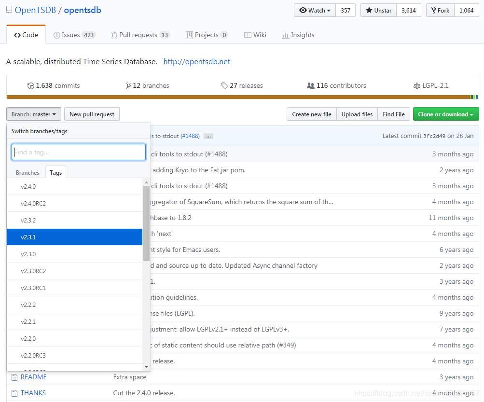Open the OpenTSDB organization link
Screen dimensions: 484x402
point(35,10)
